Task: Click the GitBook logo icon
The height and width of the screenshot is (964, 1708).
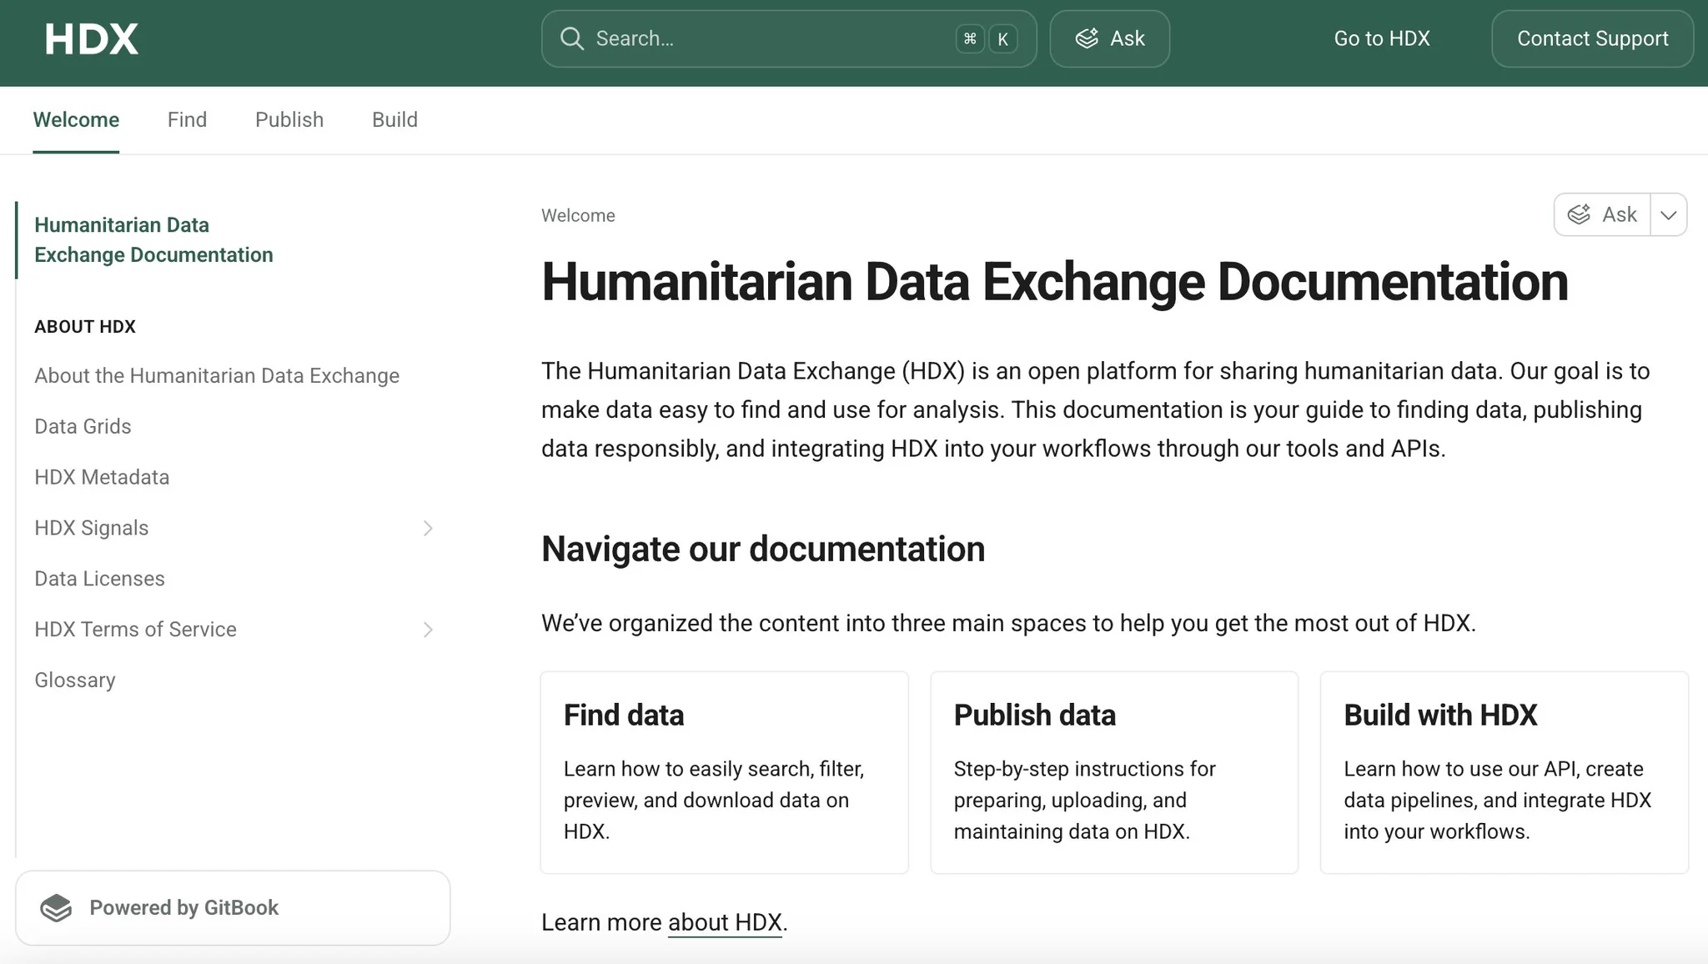Action: [56, 907]
